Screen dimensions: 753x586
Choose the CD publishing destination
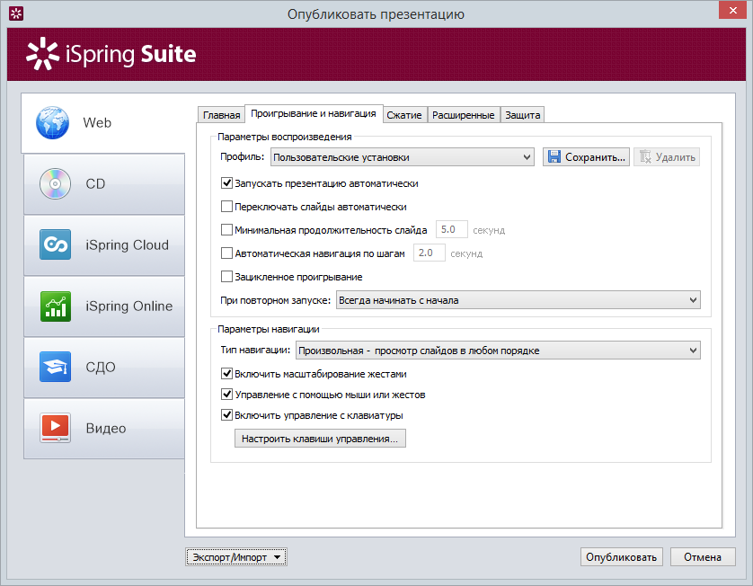point(104,184)
